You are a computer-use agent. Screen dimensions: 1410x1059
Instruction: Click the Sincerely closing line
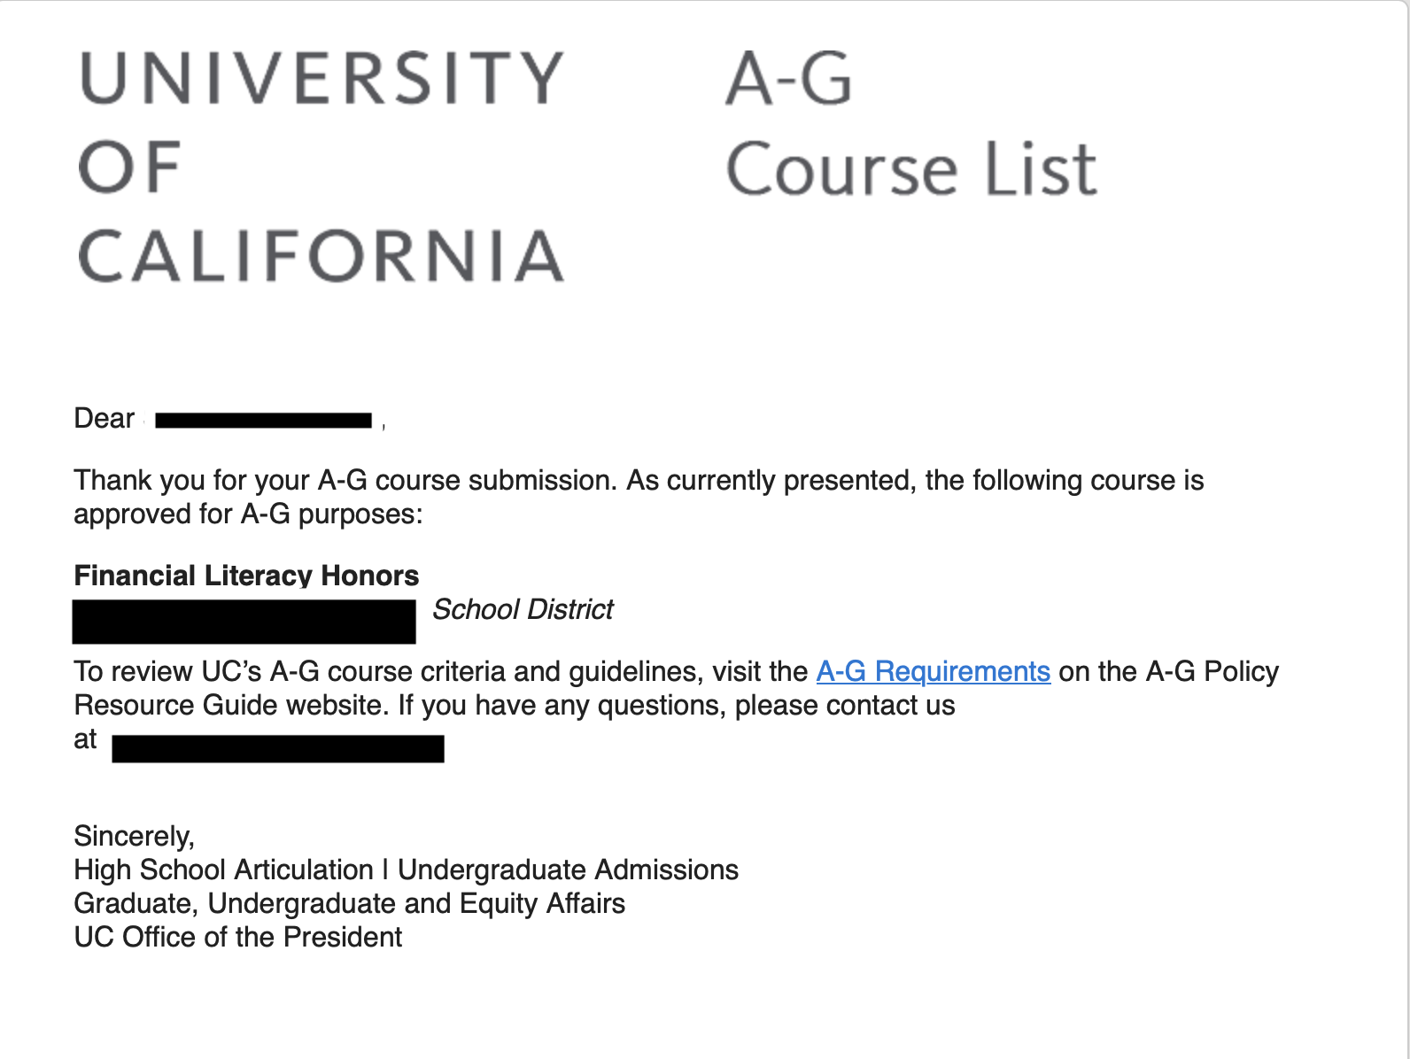coord(134,836)
